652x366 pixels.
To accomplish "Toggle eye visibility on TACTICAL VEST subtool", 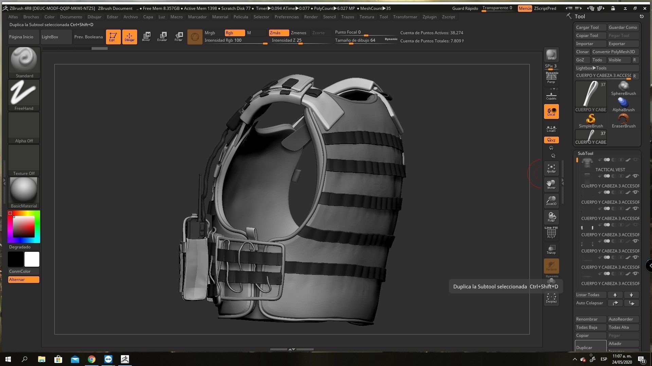I will click(x=636, y=160).
